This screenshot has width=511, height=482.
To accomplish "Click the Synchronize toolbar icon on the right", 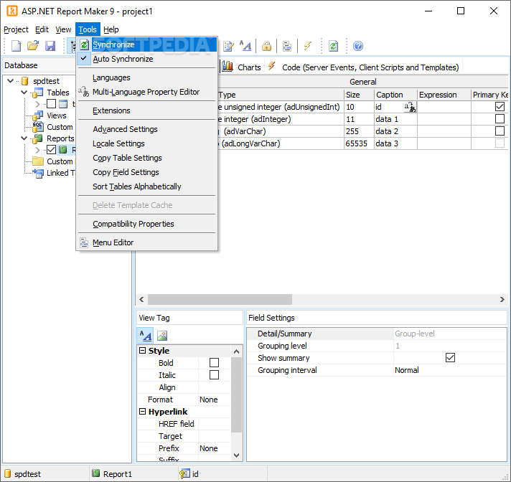I will point(334,46).
